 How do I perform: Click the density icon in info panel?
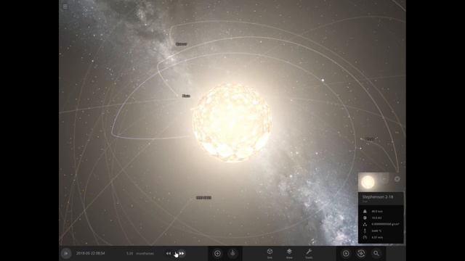365,224
